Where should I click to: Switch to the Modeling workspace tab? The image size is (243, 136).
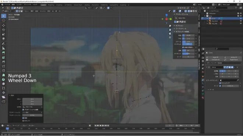(51, 5)
